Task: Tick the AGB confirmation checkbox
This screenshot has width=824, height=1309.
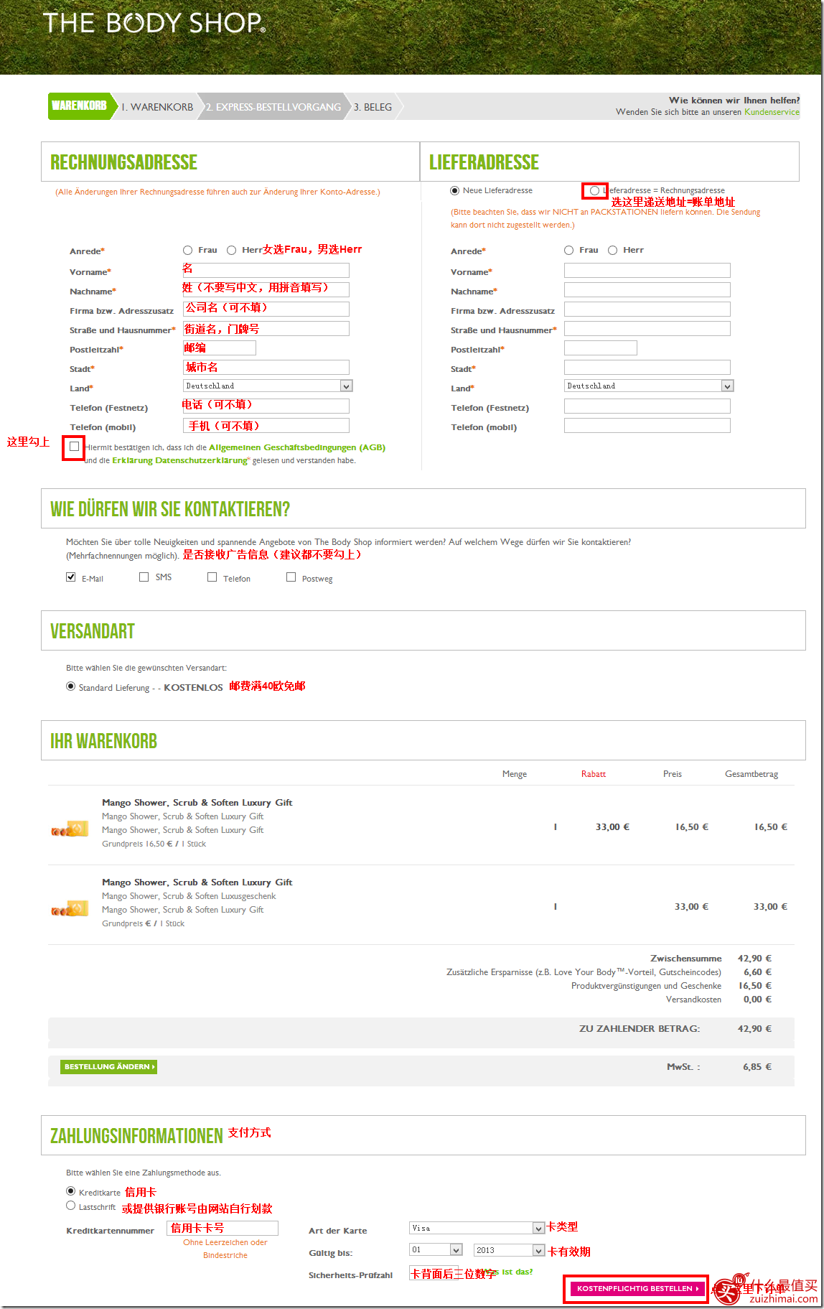Action: (74, 447)
